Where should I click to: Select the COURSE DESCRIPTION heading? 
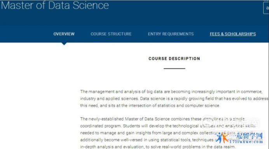click(x=174, y=59)
